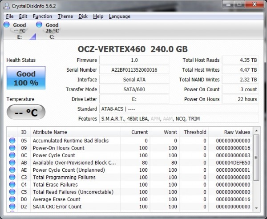Click status icon for SATA CRC Error Count
Image resolution: width=267 pixels, height=219 pixels.
tap(12, 207)
